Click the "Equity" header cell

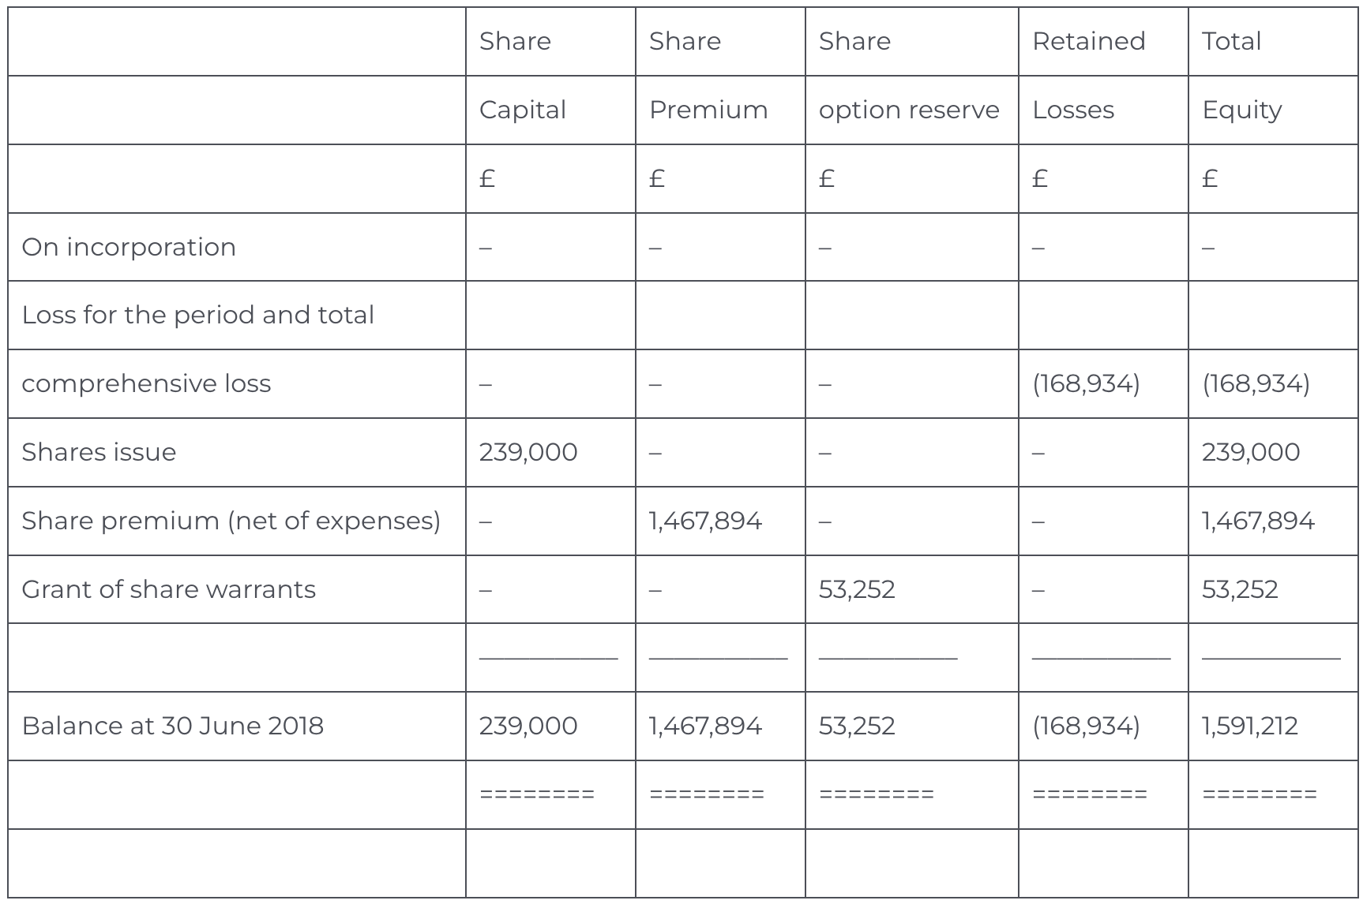coord(1241,110)
